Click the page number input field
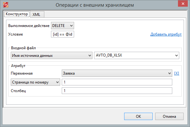The image size is (190, 127). tap(117, 82)
